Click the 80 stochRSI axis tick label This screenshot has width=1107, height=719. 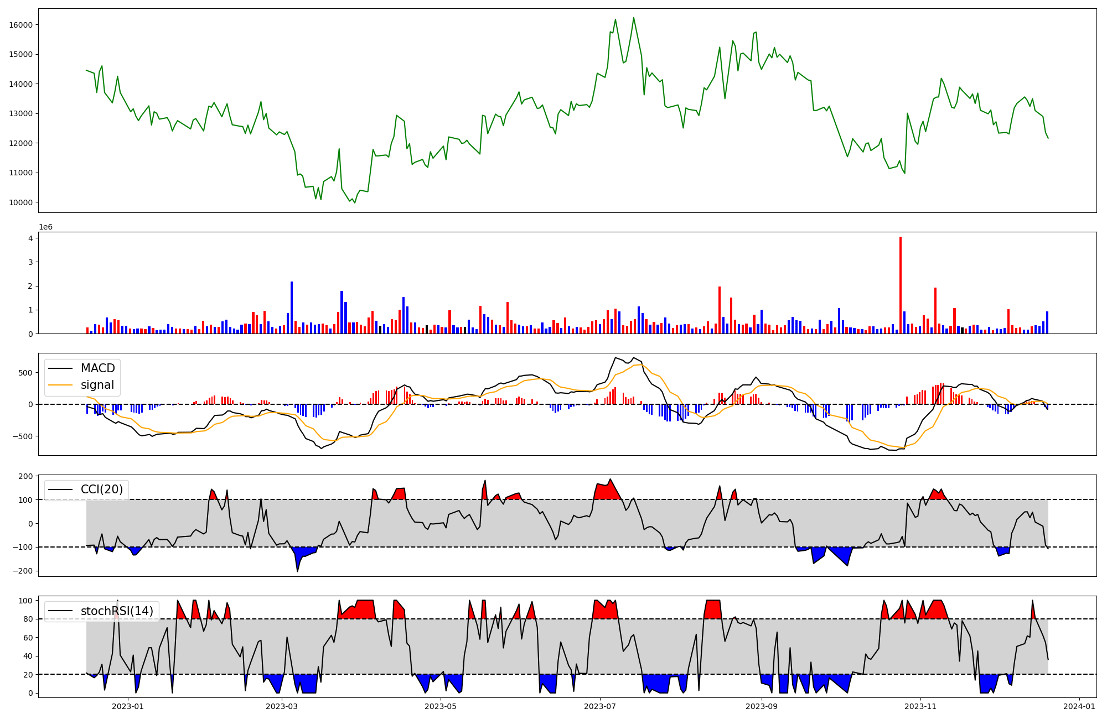pos(28,619)
